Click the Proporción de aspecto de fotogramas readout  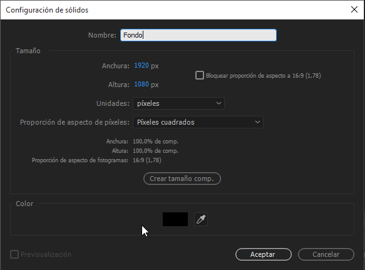click(147, 160)
